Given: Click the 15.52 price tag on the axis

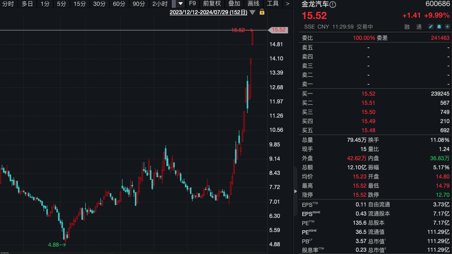Looking at the screenshot, I should [279, 30].
